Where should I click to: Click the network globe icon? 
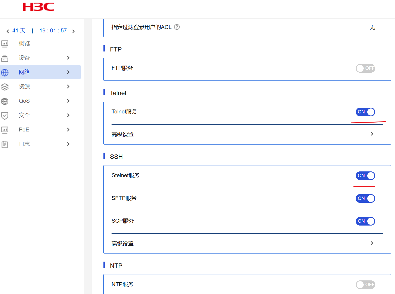tap(5, 72)
